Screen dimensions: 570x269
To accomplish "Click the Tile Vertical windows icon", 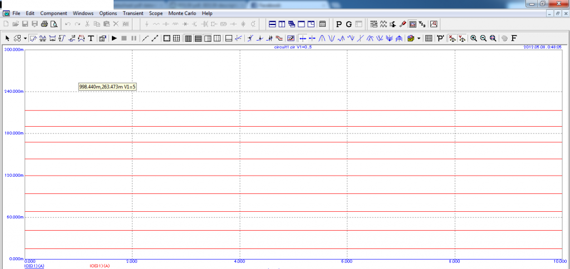I will tap(282, 24).
